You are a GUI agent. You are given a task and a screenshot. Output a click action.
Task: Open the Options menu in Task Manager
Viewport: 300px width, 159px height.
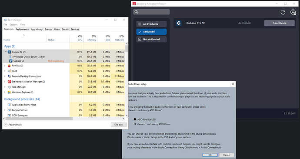pyautogui.click(x=13, y=25)
